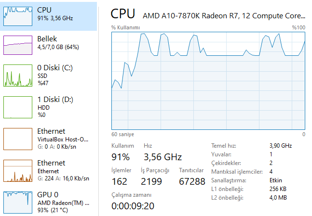Open the second Ethernet activity graph thumbnail

point(18,170)
